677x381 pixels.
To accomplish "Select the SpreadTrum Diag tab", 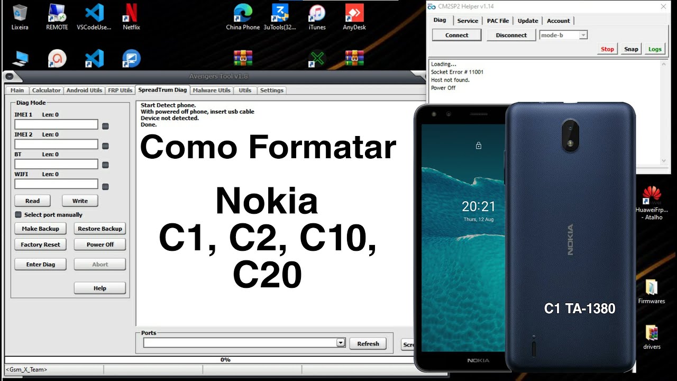I will pyautogui.click(x=162, y=90).
